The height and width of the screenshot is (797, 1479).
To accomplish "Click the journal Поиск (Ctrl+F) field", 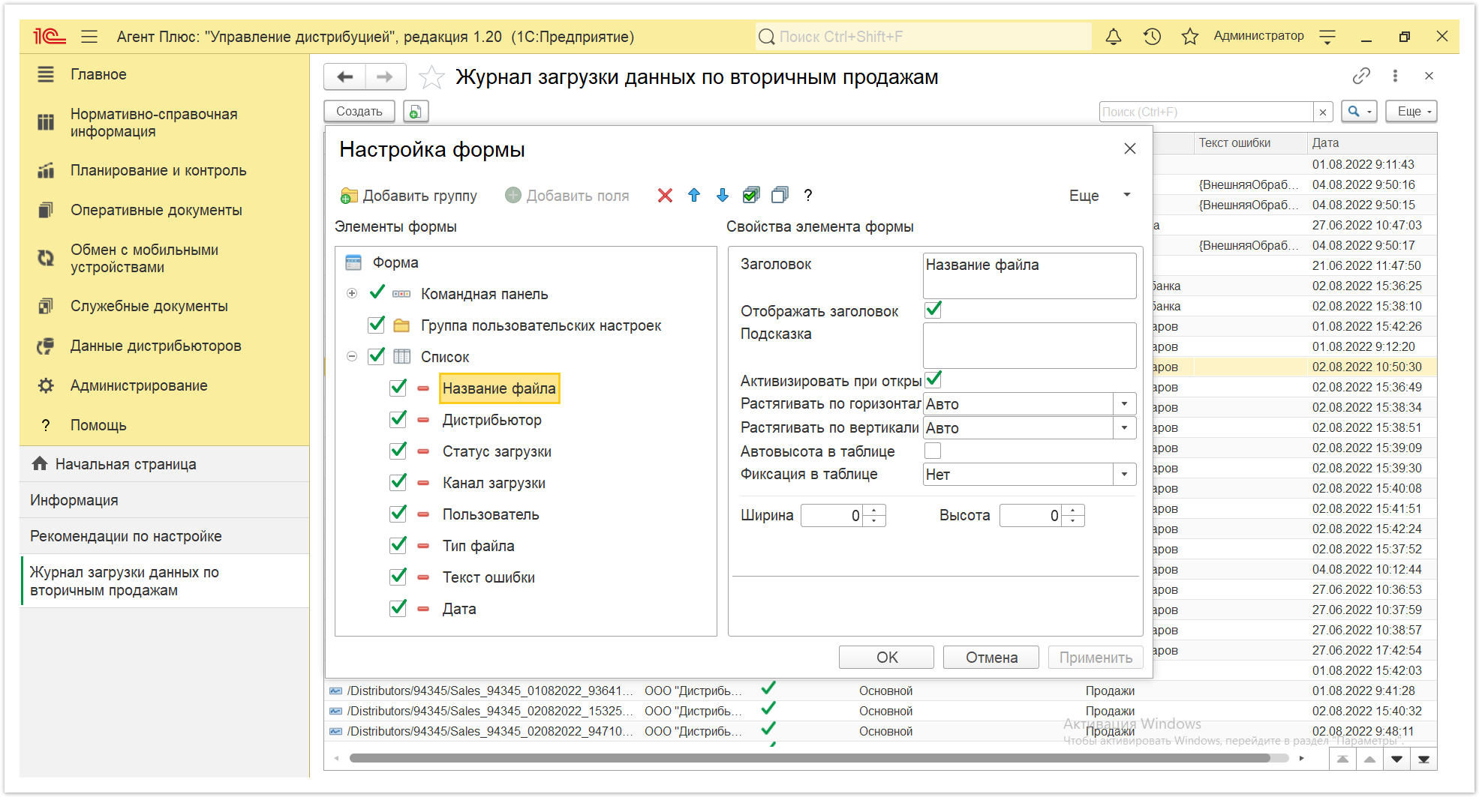I will 1207,112.
